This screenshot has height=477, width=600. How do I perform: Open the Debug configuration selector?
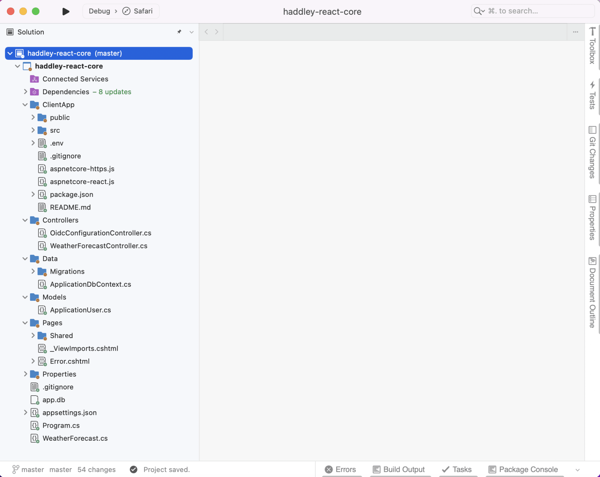[99, 11]
